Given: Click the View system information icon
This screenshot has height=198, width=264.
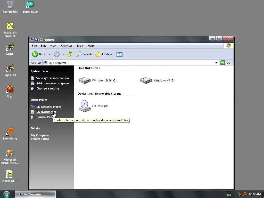Looking at the screenshot, I should pos(33,78).
